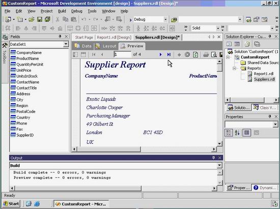Screen dimensions: 280x209
Task: Click the Stop rendering icon
Action: (x=187, y=54)
